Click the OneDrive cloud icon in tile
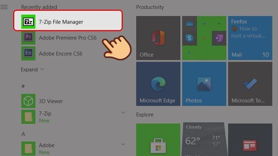The width and height of the screenshot is (278, 156). [189, 23]
